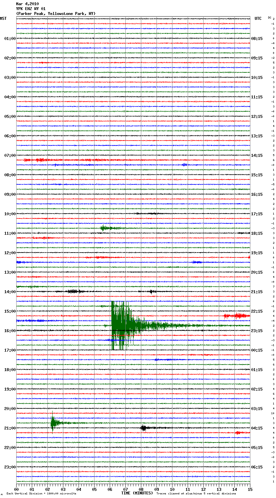Click minute tick label '08' on time axis

(141, 489)
